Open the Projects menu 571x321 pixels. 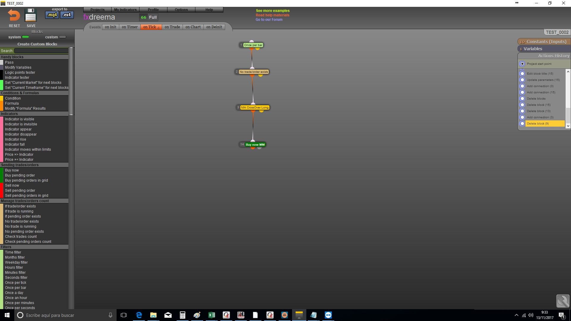pos(97,10)
